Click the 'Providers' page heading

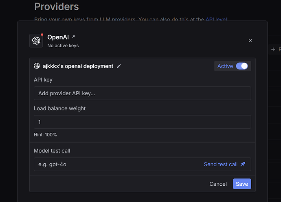point(57,7)
